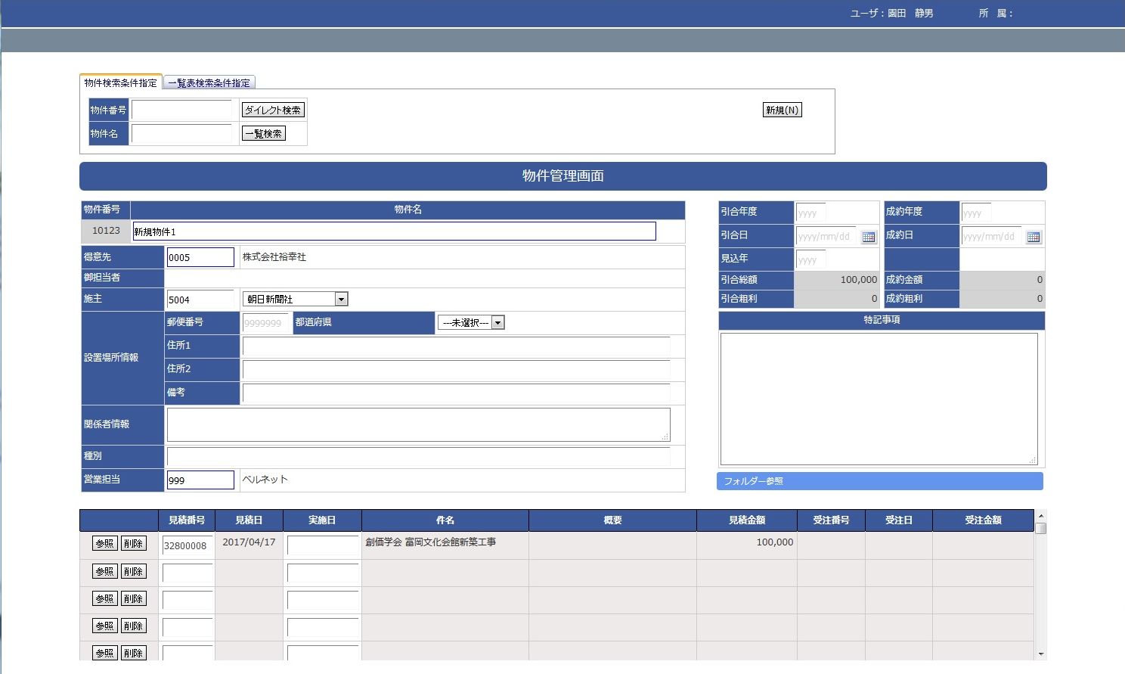1125x674 pixels.
Task: Click the 営業担当 code field 999
Action: [x=200, y=480]
